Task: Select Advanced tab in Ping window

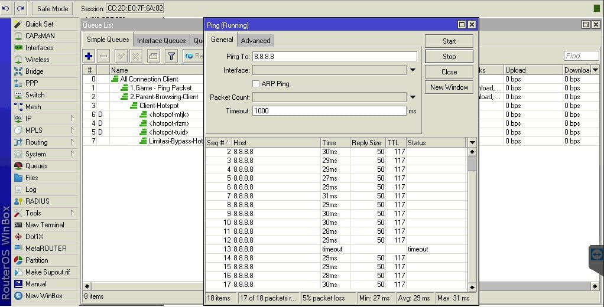Action: tap(255, 40)
